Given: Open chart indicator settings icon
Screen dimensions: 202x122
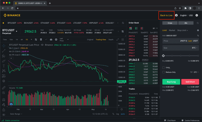Looking at the screenshot, I should click(36, 40).
